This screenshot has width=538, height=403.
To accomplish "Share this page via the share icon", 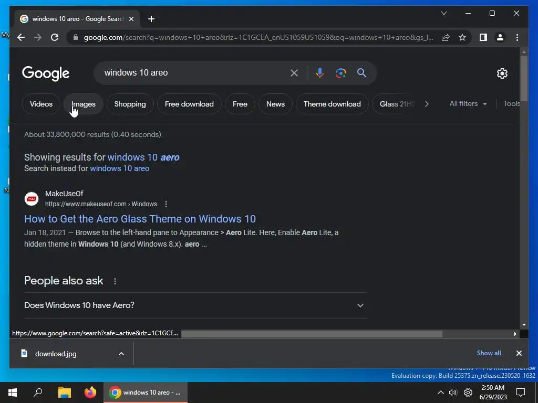I will (x=446, y=37).
